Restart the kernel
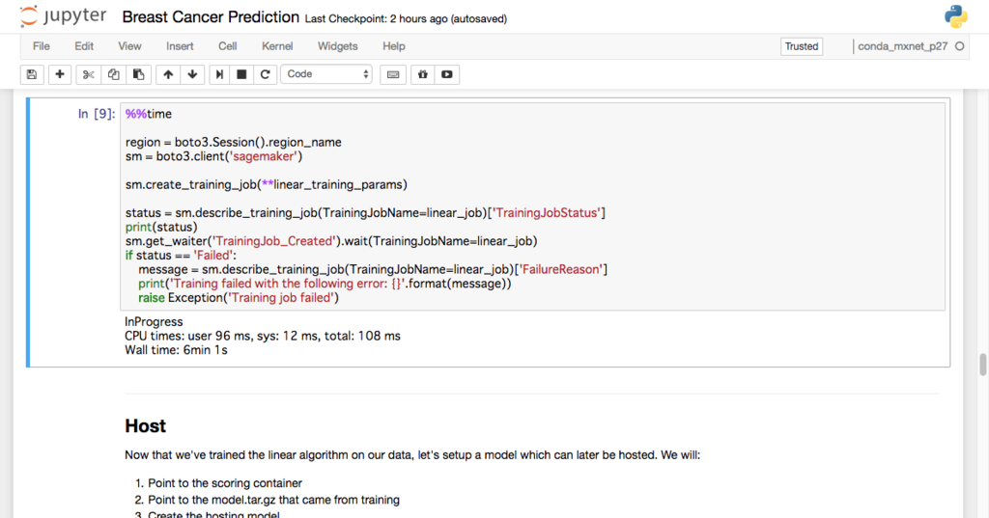 pos(266,74)
